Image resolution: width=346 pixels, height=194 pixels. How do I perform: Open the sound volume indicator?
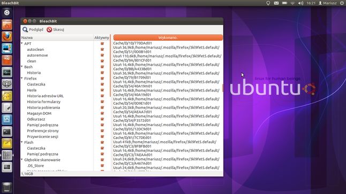pyautogui.click(x=300, y=3)
